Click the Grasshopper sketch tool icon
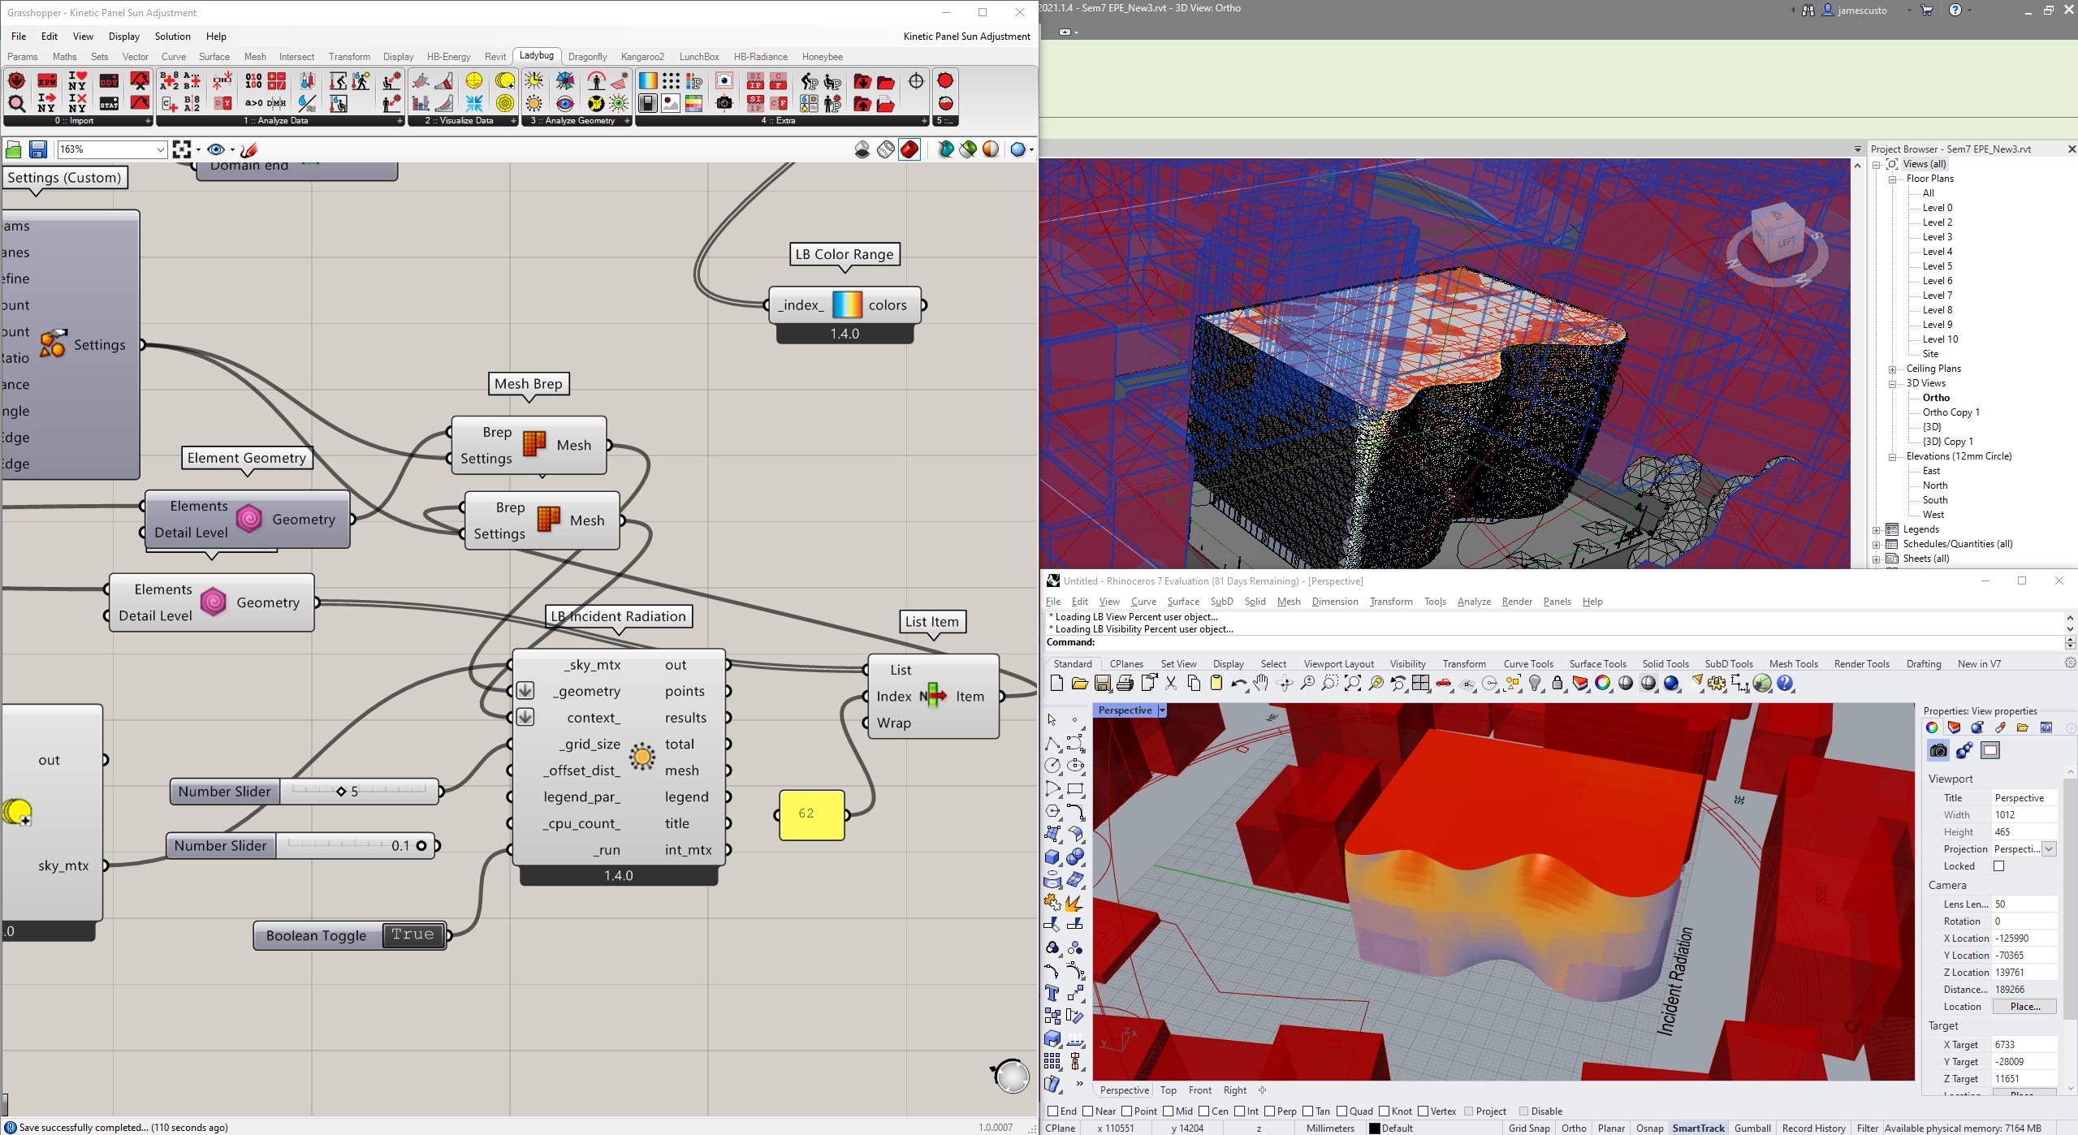Image resolution: width=2078 pixels, height=1135 pixels. point(249,149)
